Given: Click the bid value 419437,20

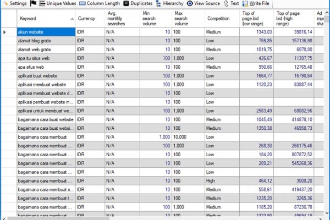Looking at the screenshot, I should click(302, 190).
